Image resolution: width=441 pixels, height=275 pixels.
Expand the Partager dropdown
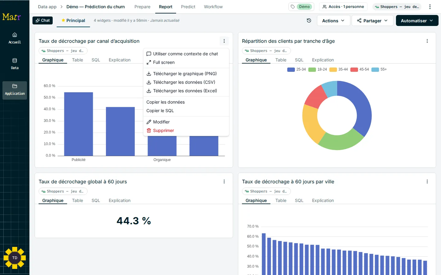[x=372, y=20]
